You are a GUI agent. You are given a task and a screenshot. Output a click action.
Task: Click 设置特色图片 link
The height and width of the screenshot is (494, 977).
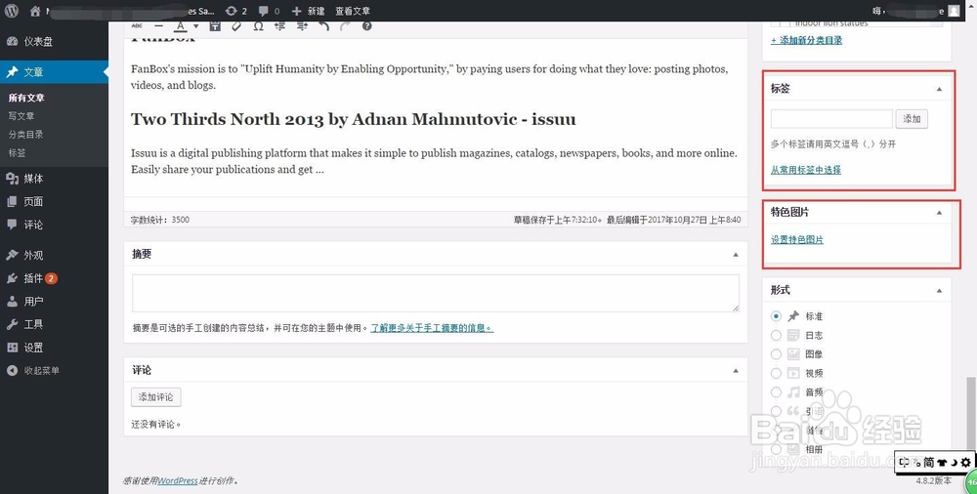click(797, 240)
